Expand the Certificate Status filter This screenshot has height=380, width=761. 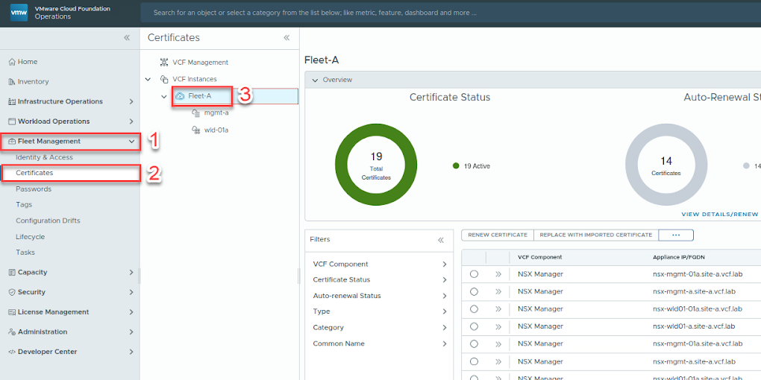point(444,280)
